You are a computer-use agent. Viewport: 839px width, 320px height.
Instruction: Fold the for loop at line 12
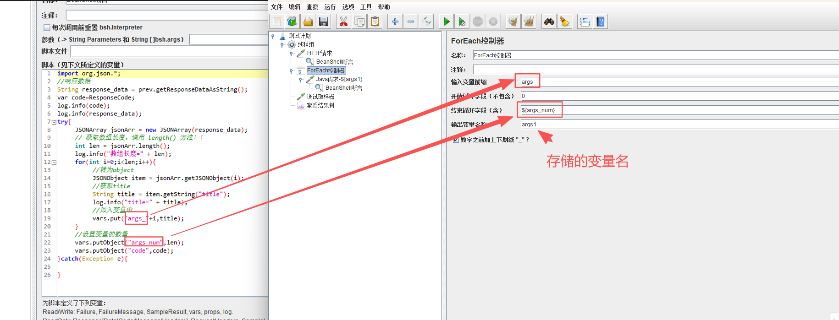(54, 163)
